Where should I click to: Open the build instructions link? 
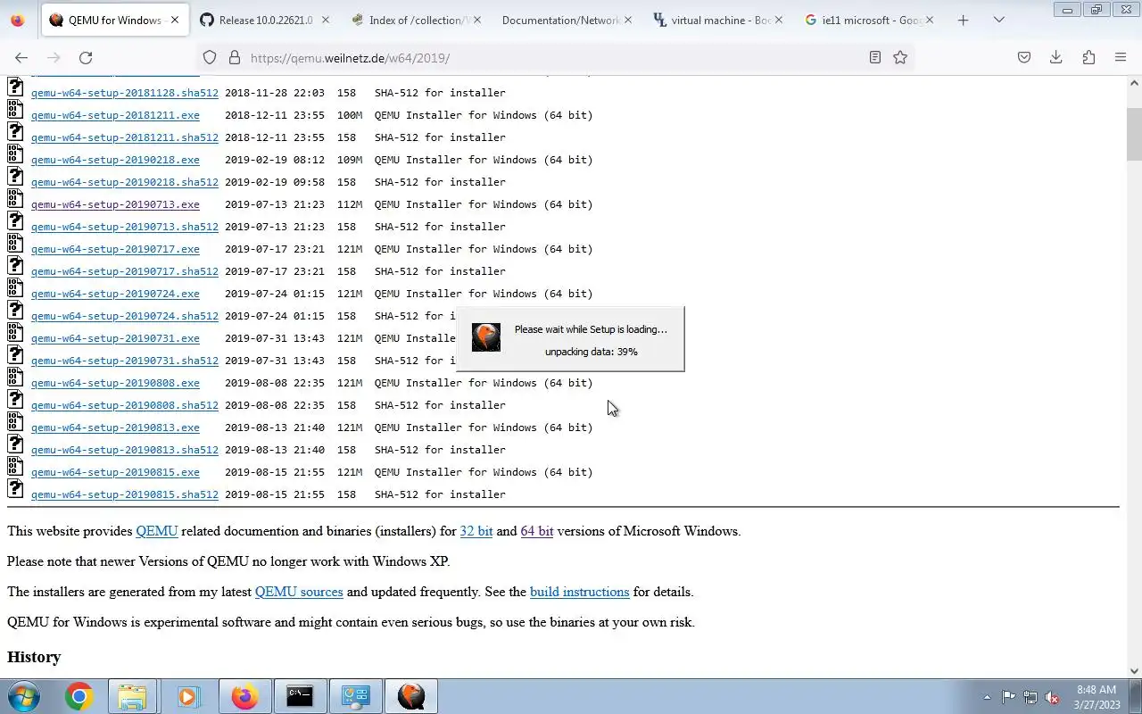tap(580, 592)
